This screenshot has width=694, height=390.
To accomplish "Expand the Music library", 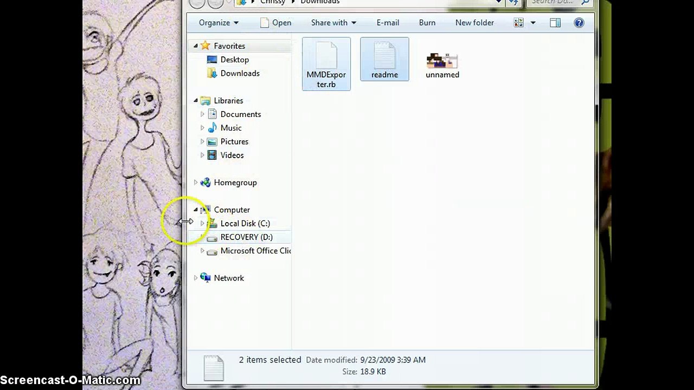I will pyautogui.click(x=202, y=128).
